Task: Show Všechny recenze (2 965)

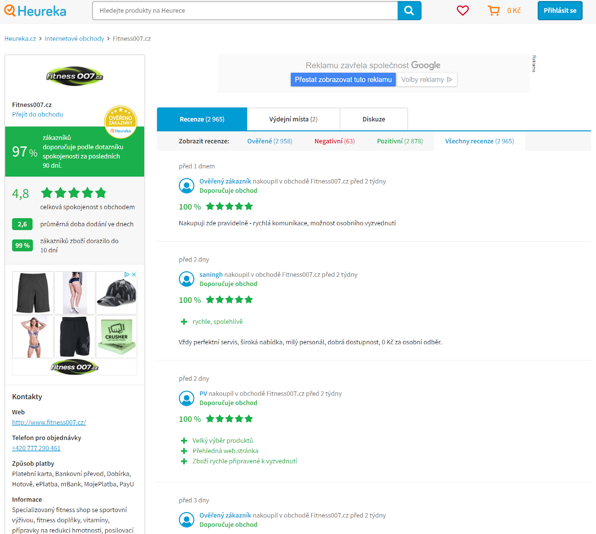Action: click(x=479, y=141)
